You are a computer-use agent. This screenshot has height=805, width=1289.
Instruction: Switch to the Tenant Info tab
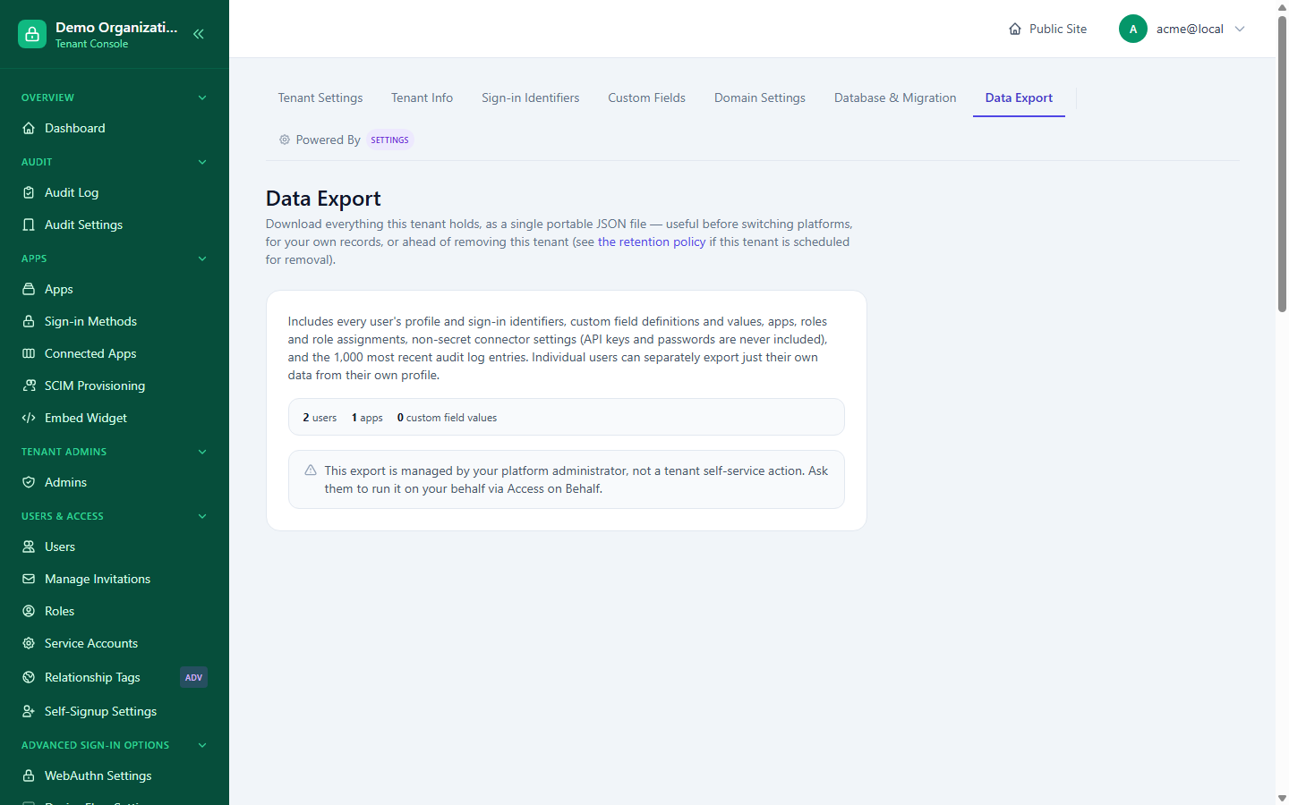coord(422,97)
